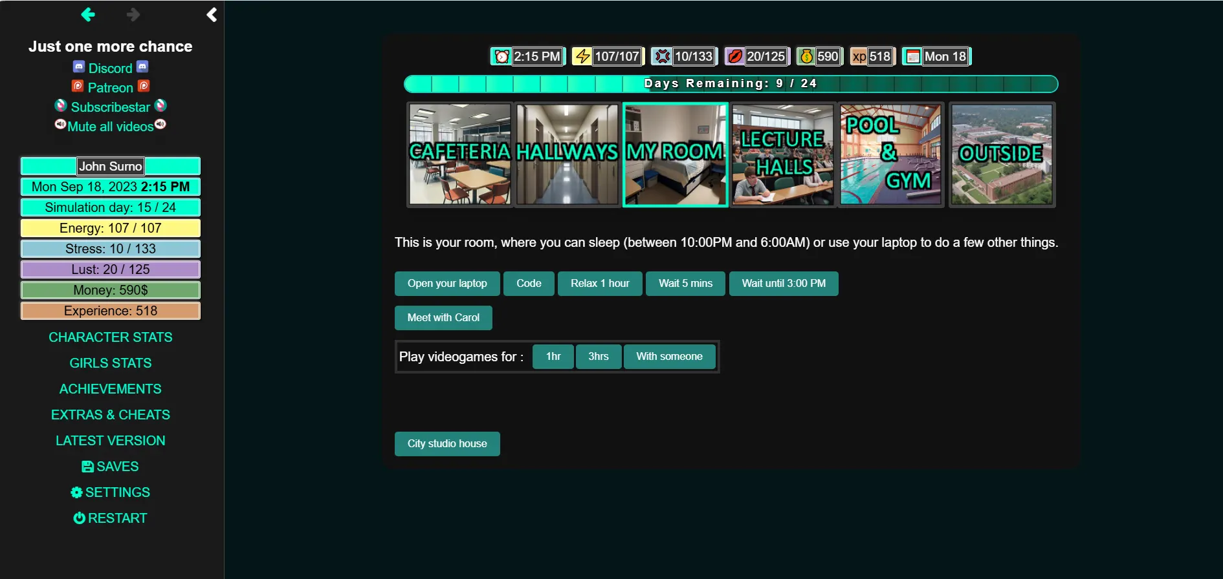Open the SETTINGS menu
The width and height of the screenshot is (1223, 579).
click(111, 492)
